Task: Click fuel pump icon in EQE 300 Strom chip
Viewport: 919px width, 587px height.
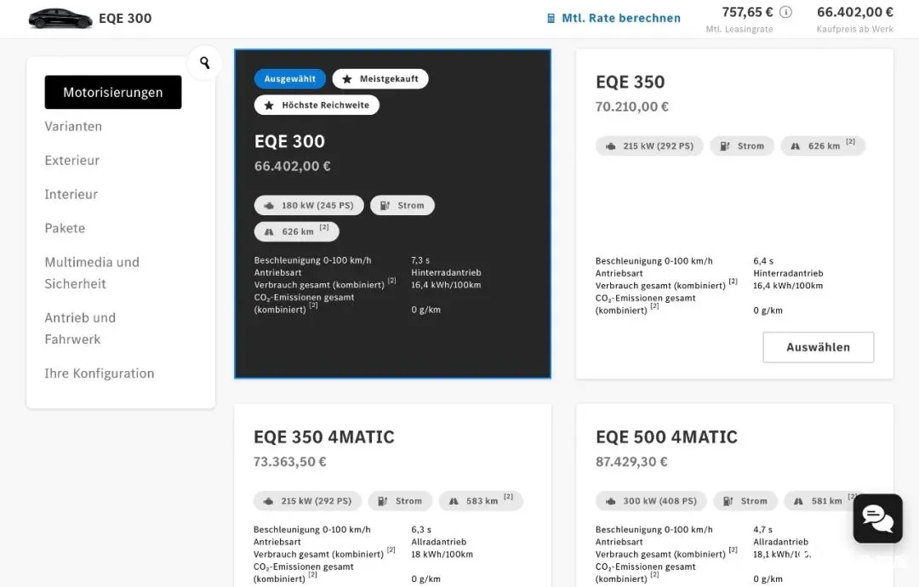Action: pyautogui.click(x=385, y=206)
